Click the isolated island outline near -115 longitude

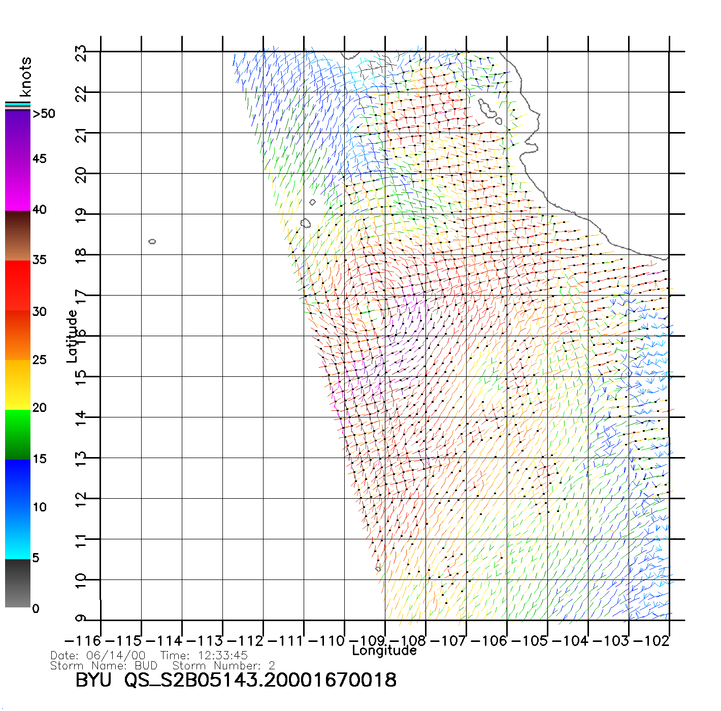click(x=152, y=241)
